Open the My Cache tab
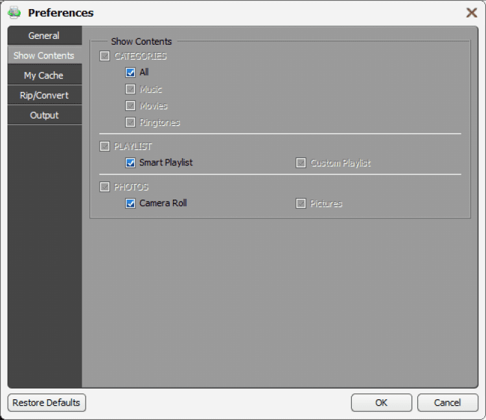 coord(44,76)
